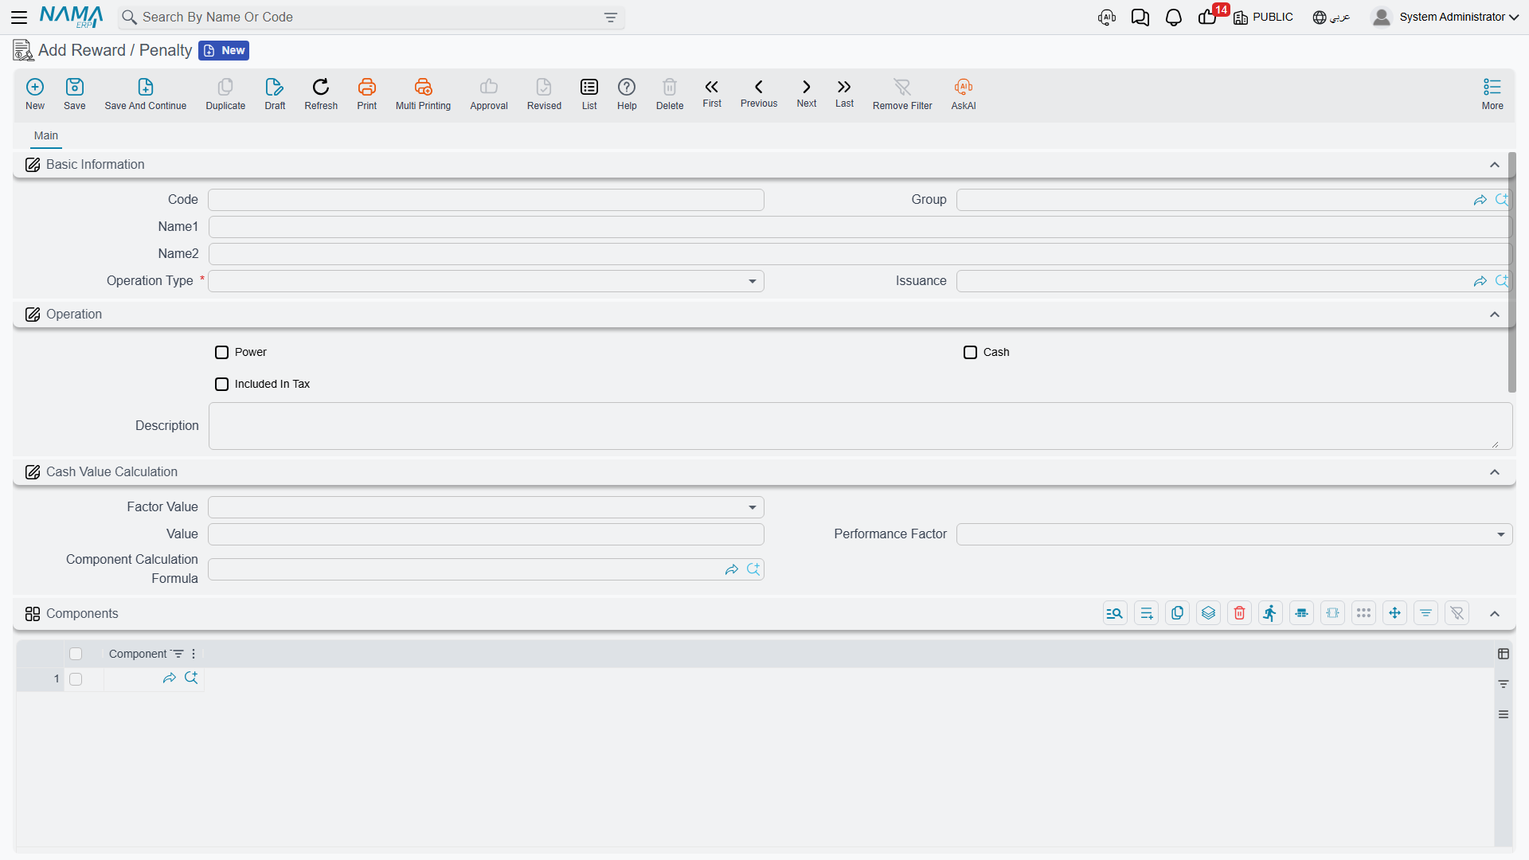Click the notifications bell icon
The width and height of the screenshot is (1529, 860).
1173,18
